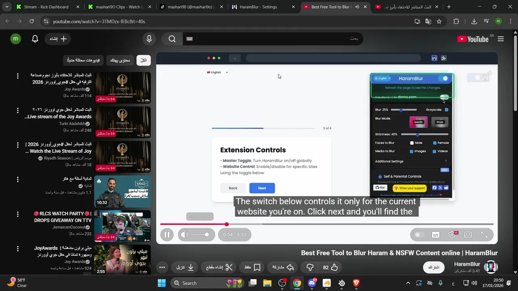Open options for the Joy Awards live video
The width and height of the screenshot is (518, 291).
click(x=17, y=76)
